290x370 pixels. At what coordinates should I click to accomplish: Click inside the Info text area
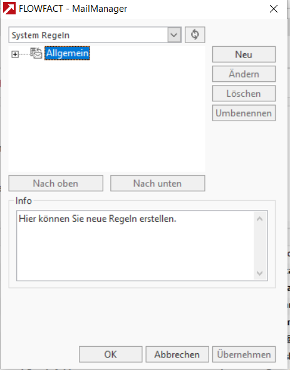[x=135, y=246]
